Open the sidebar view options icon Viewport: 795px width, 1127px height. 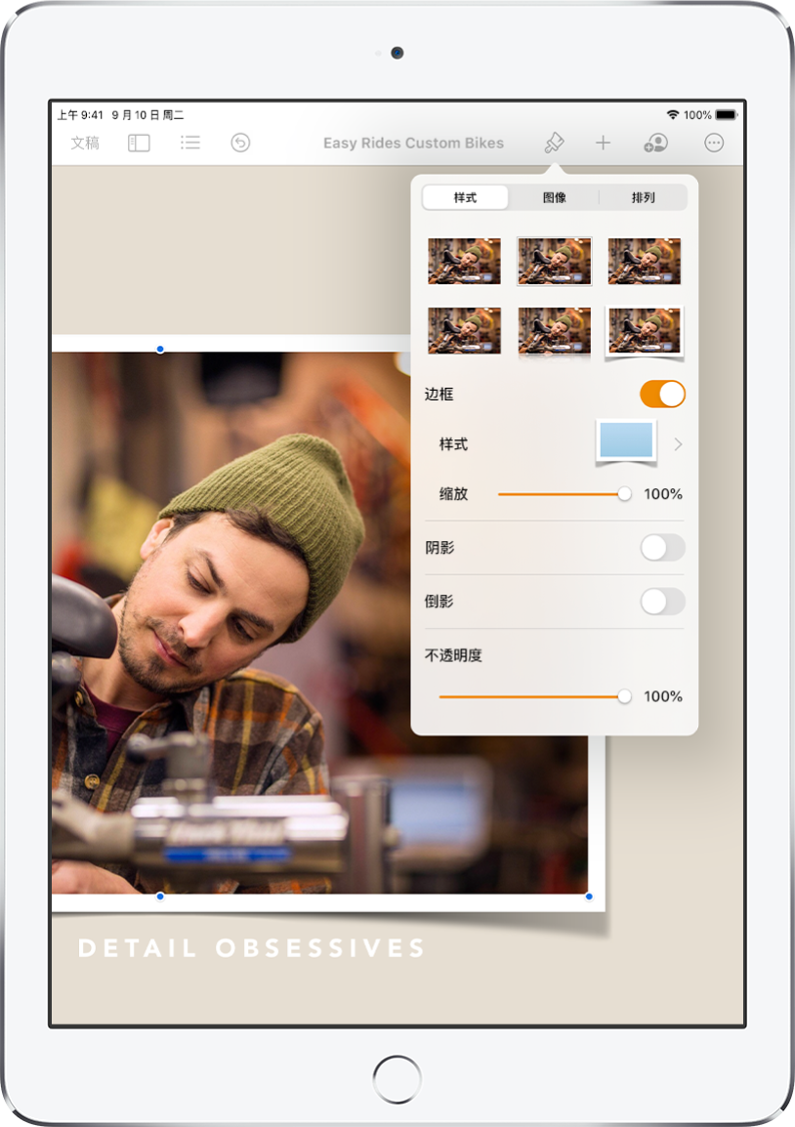click(x=139, y=143)
